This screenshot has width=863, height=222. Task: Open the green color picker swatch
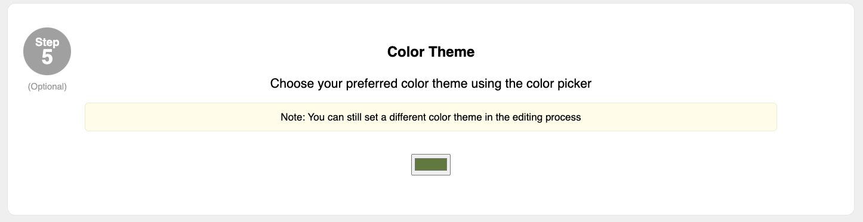tap(430, 165)
